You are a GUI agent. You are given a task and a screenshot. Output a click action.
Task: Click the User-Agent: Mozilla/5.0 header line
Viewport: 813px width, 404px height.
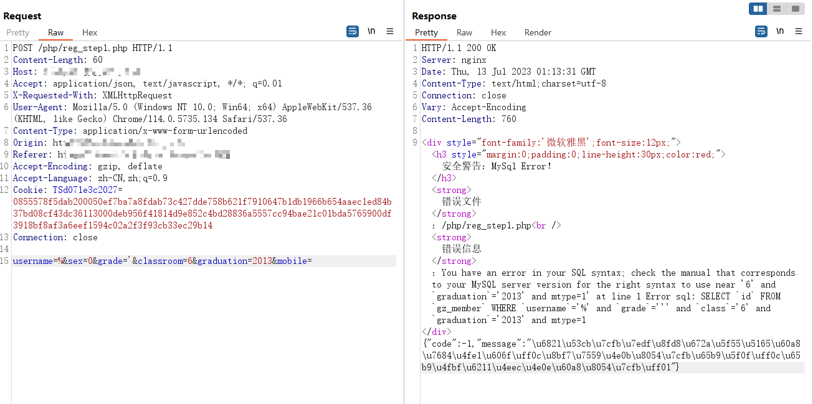(x=193, y=113)
